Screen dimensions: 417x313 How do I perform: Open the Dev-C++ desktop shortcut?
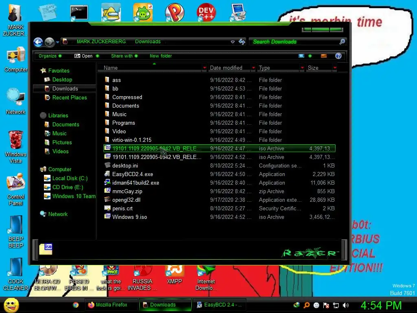[206, 12]
